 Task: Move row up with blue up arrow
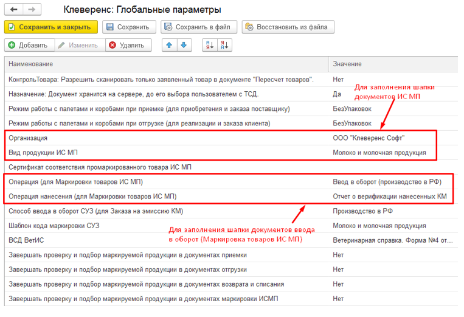[x=169, y=45]
